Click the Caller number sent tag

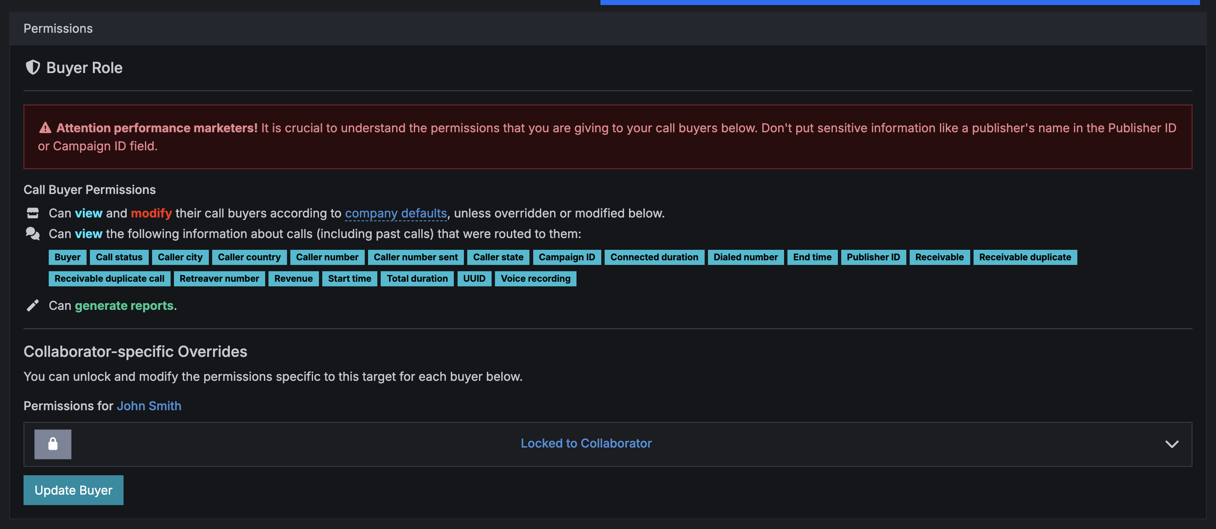coord(416,257)
